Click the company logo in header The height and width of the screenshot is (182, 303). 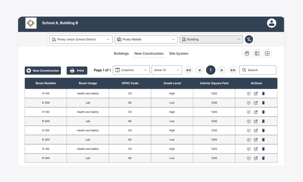31,23
